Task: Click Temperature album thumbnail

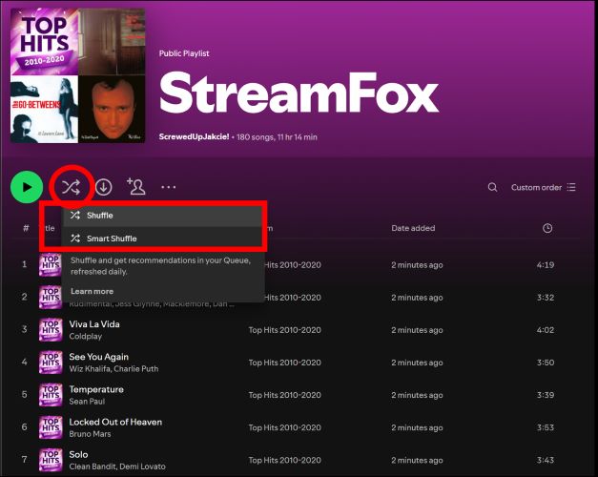Action: click(x=51, y=395)
